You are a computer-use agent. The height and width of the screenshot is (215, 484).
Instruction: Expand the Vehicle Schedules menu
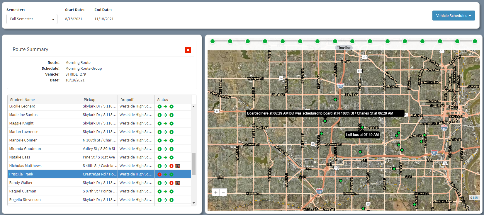[453, 16]
